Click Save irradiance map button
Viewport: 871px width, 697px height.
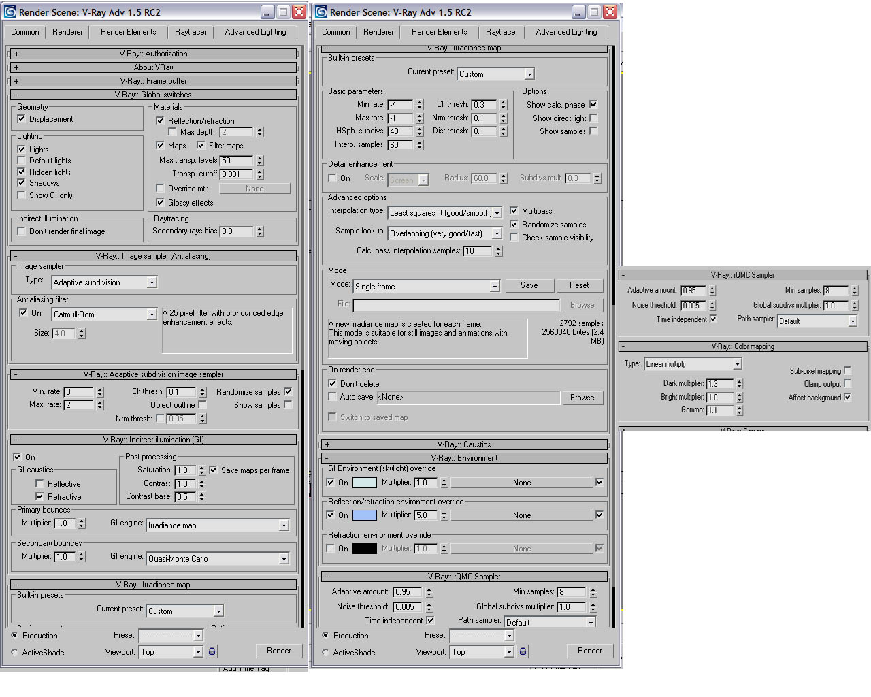tap(529, 286)
